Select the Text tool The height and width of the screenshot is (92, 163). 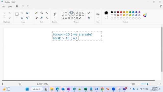(47, 13)
